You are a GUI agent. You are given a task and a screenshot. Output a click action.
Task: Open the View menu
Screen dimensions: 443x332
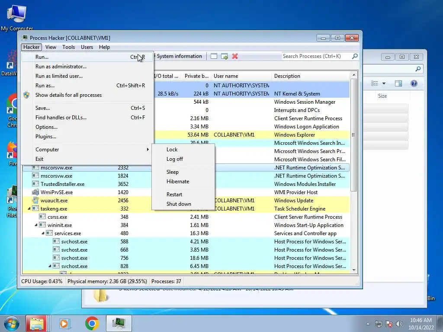coord(51,47)
